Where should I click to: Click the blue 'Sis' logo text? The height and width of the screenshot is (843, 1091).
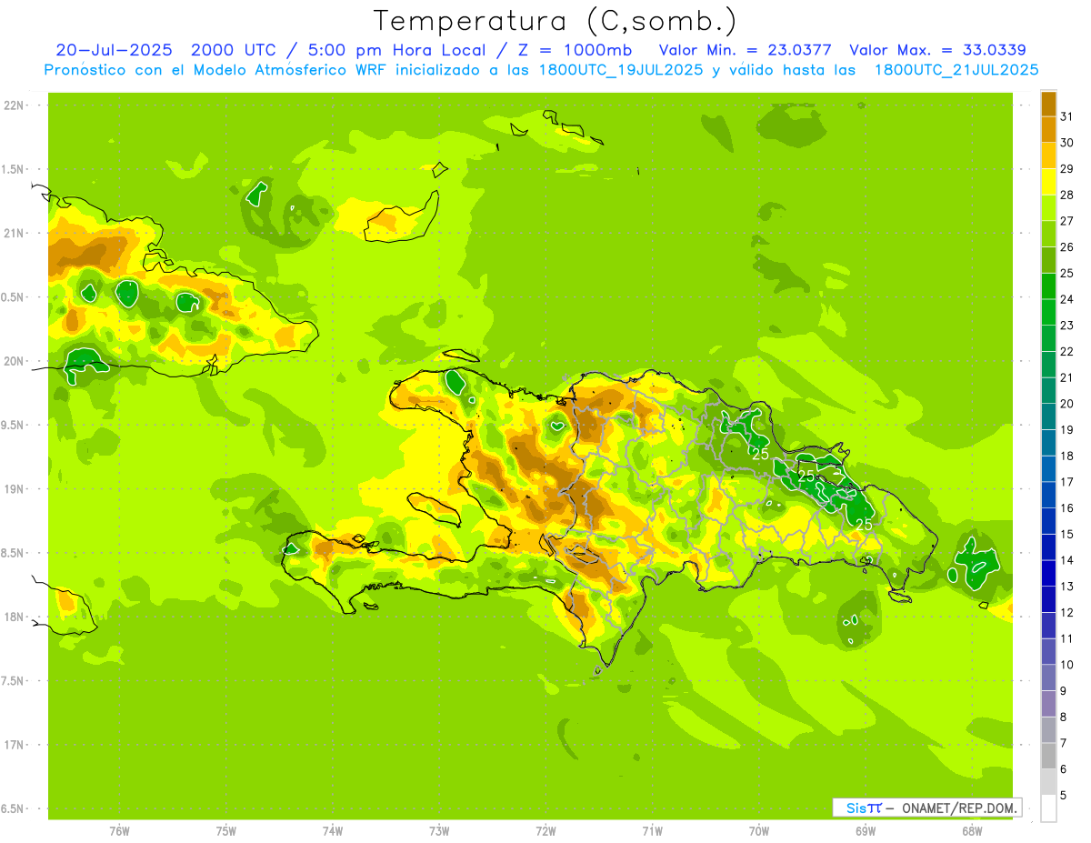[x=856, y=808]
